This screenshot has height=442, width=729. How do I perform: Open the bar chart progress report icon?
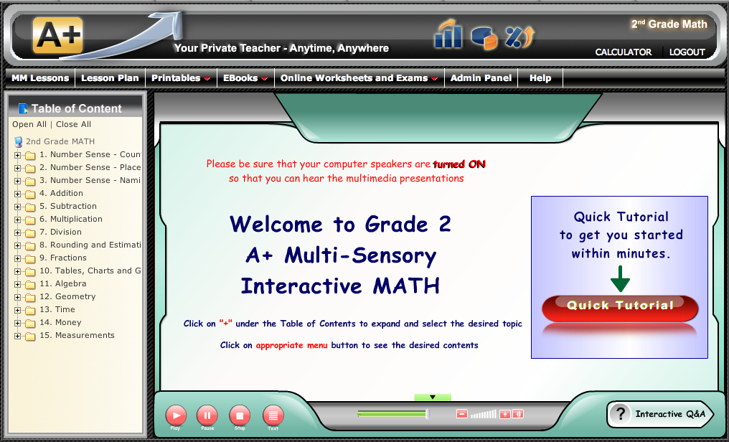point(448,34)
